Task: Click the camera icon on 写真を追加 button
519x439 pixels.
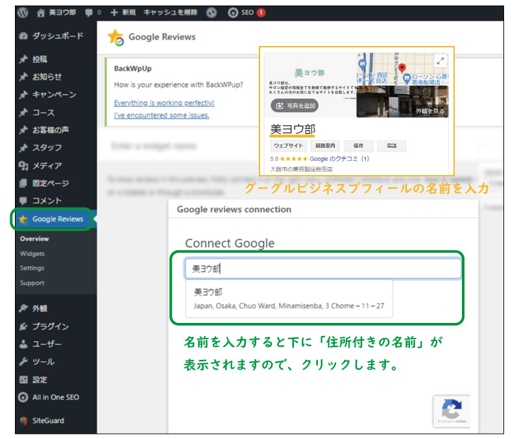Action: 278,104
